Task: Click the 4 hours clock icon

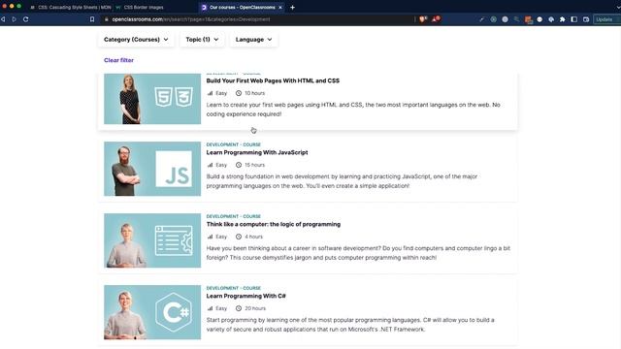Action: coord(239,237)
